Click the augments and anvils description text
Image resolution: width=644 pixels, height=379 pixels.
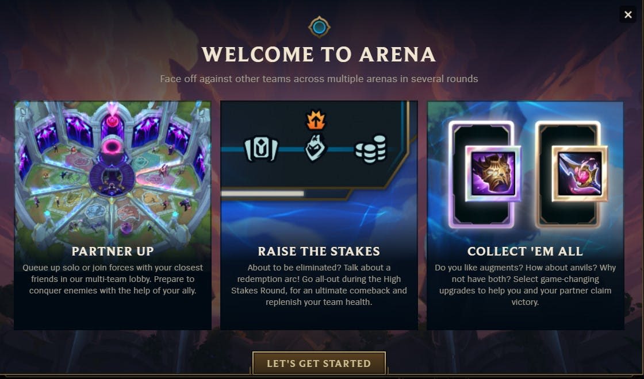coord(525,285)
